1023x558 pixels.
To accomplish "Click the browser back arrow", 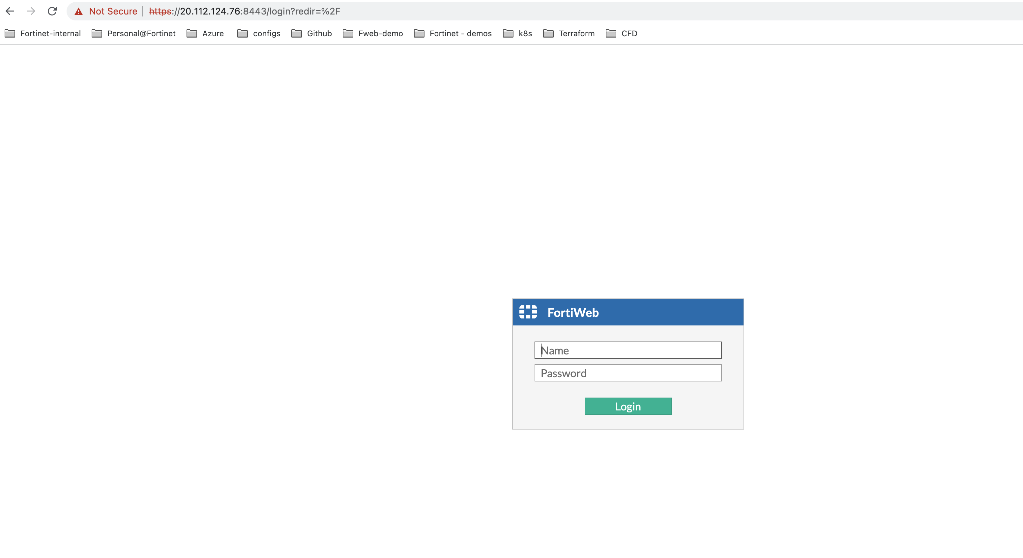I will [10, 11].
